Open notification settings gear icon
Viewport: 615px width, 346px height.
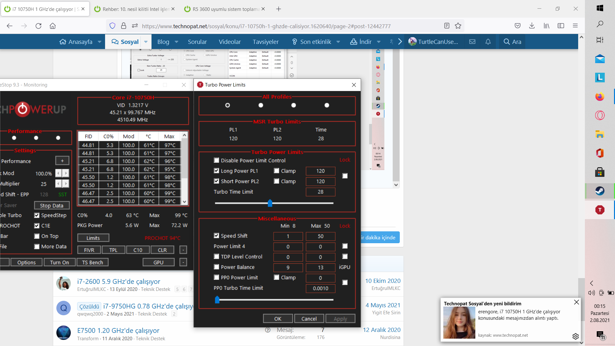576,336
